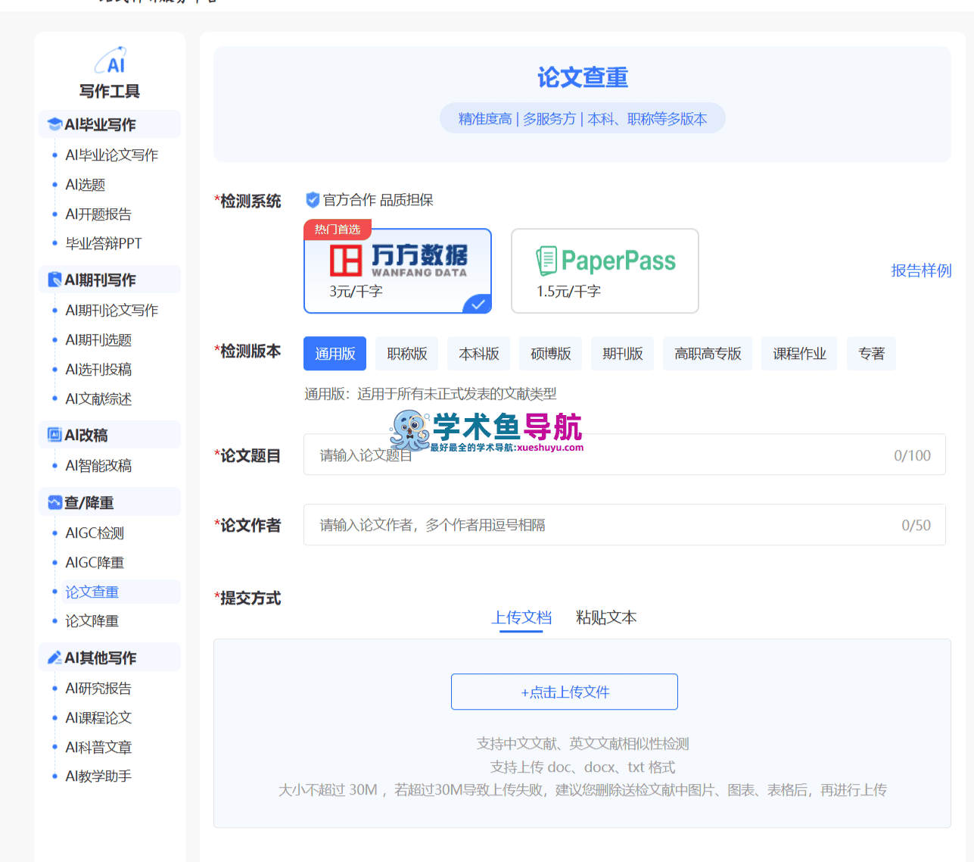Open AI期刊论文写作 in sidebar
The image size is (974, 862).
(x=112, y=310)
